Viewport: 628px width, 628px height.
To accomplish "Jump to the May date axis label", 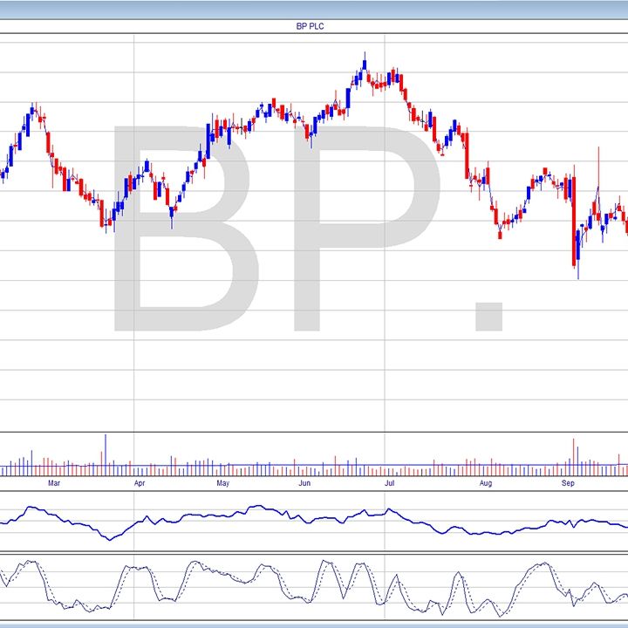I will click(222, 482).
